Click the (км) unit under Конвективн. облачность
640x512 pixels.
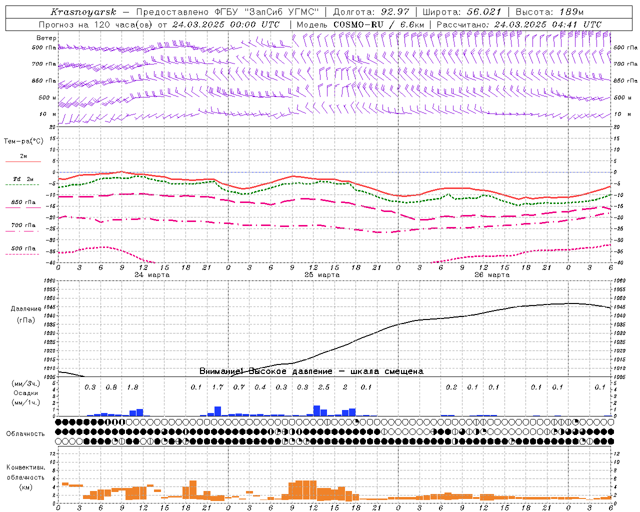(26, 486)
